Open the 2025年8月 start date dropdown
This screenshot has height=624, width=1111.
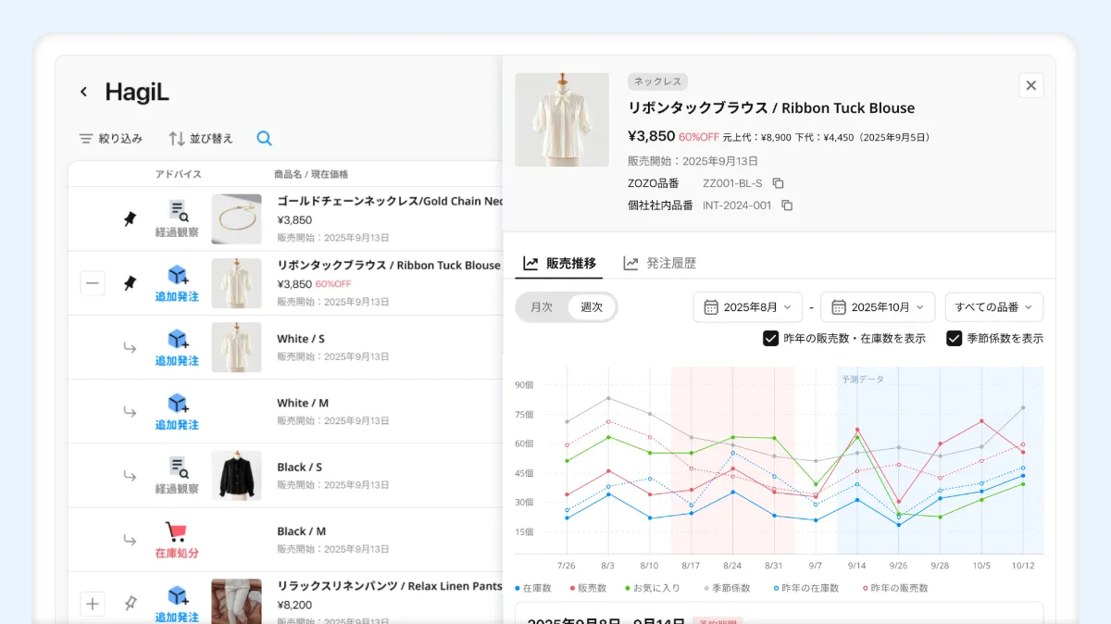[747, 307]
